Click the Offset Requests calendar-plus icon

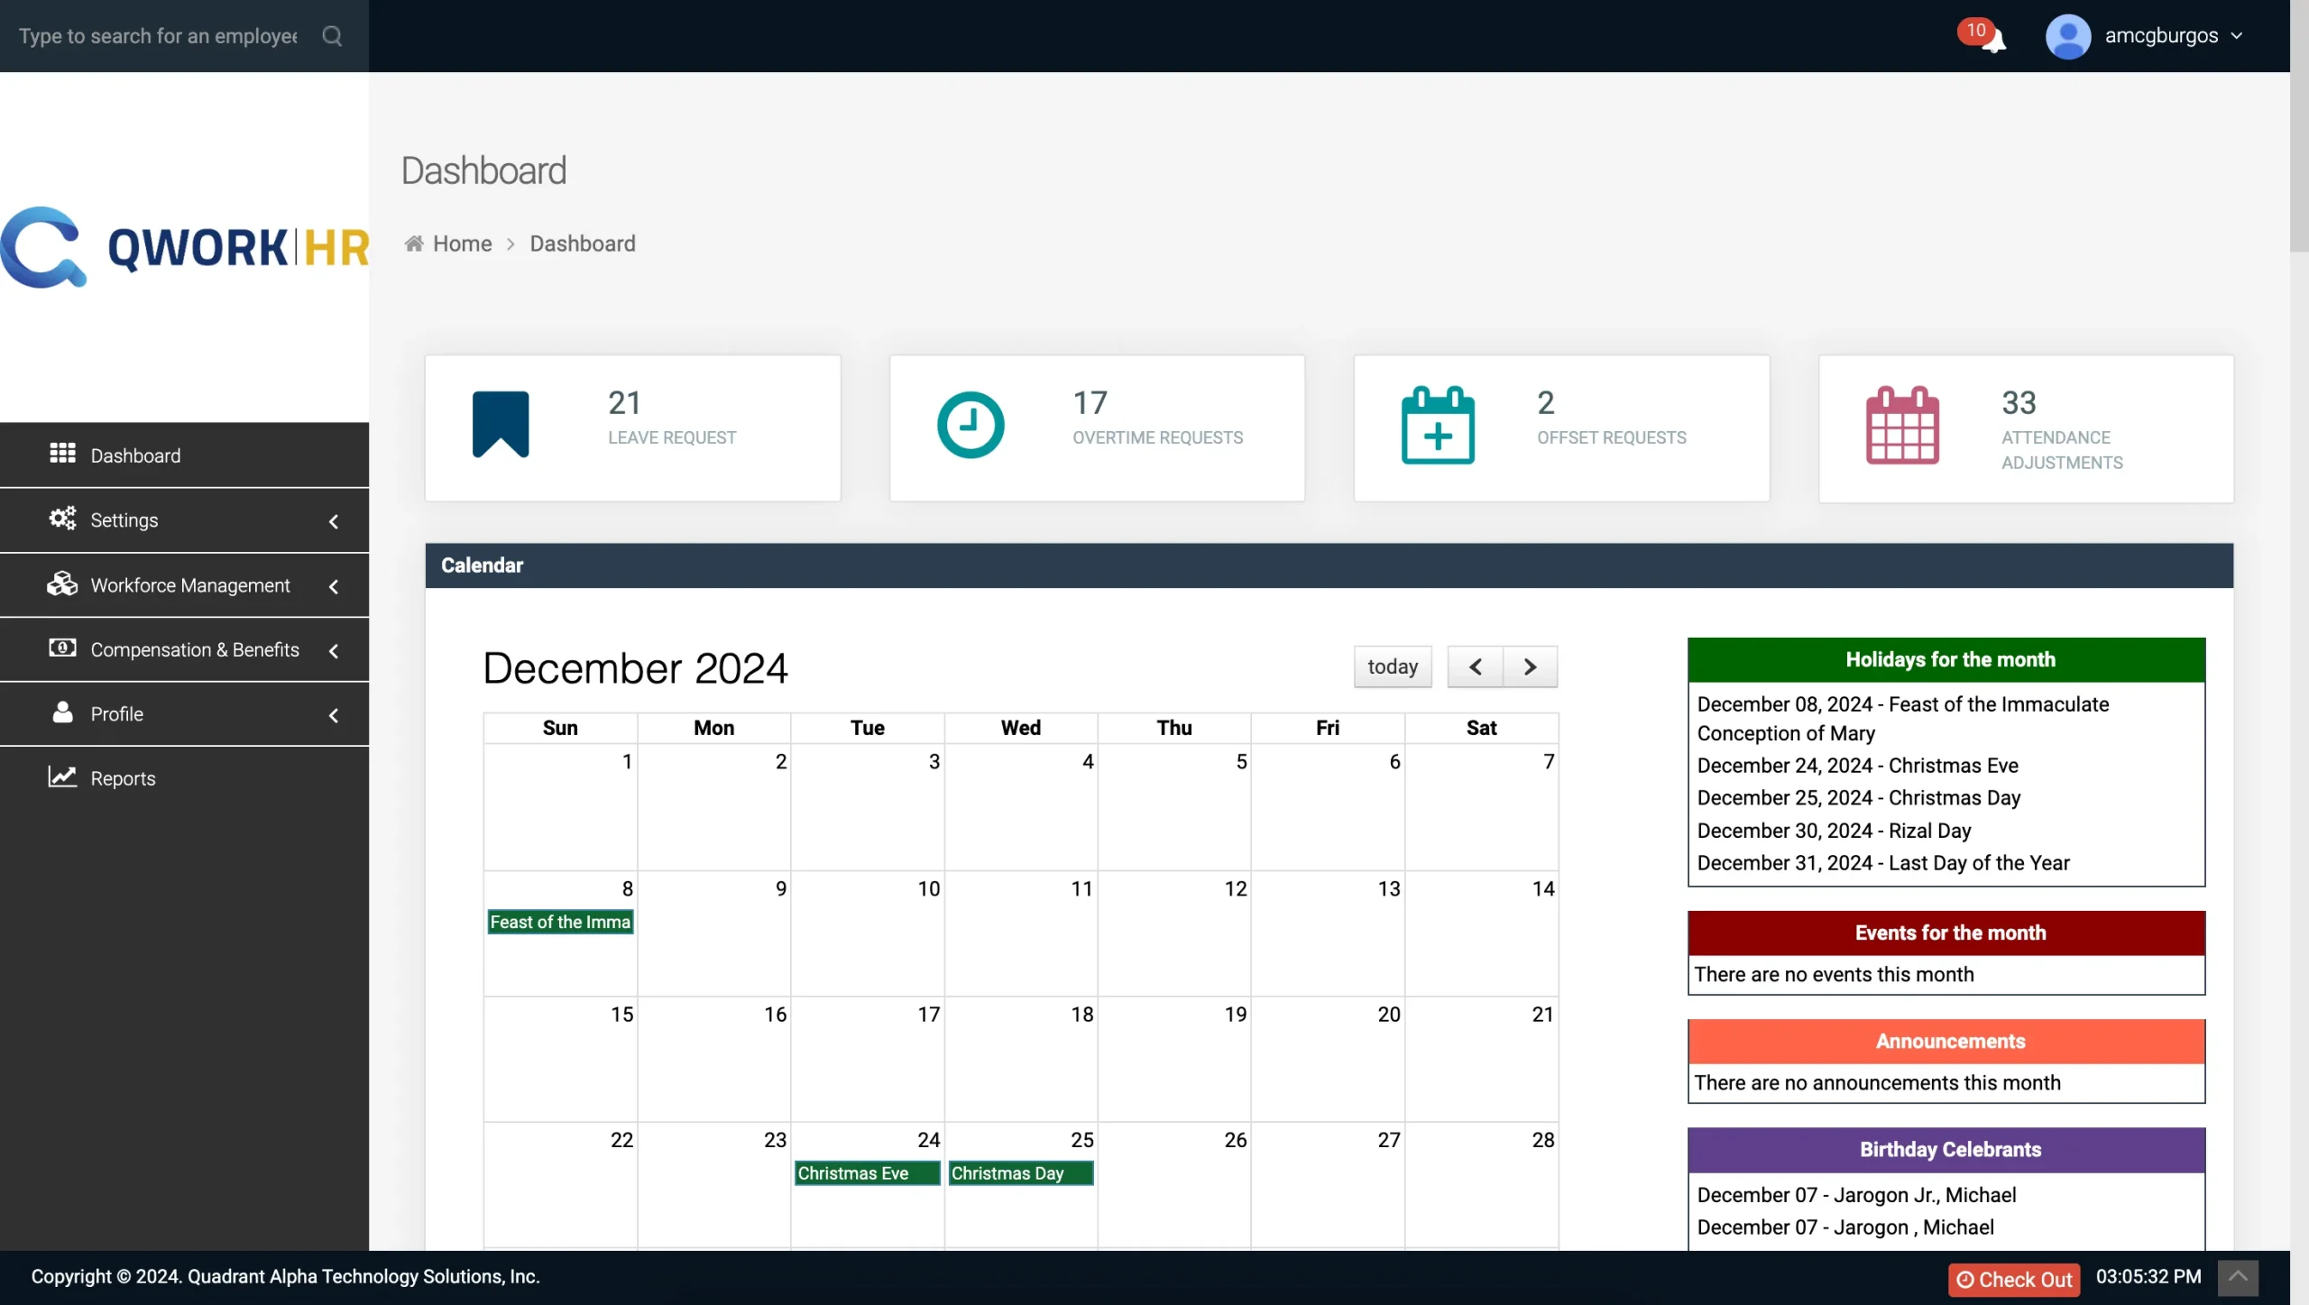[1438, 426]
